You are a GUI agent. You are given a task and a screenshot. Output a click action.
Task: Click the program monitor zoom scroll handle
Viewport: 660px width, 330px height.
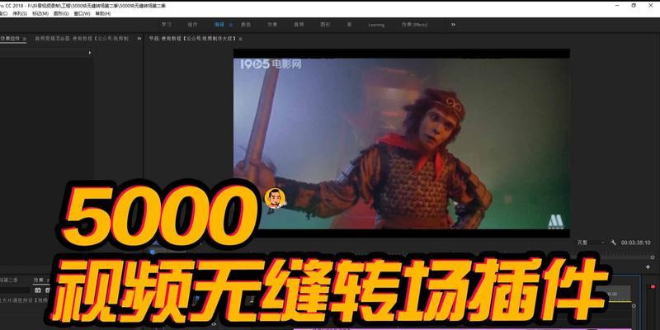[653, 257]
